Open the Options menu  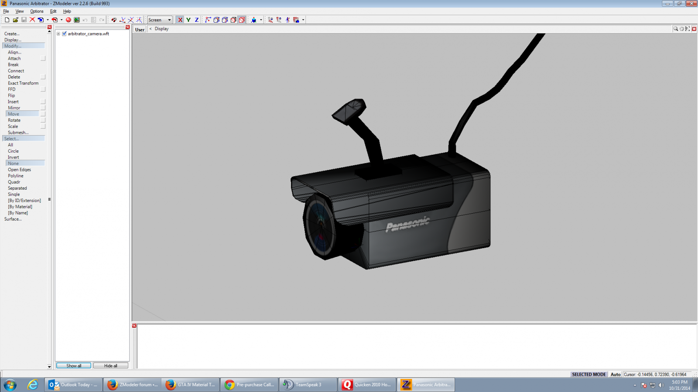(x=37, y=11)
